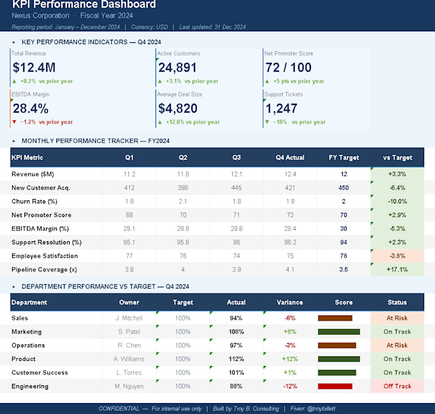The width and height of the screenshot is (435, 414).
Task: Click the Status column header
Action: (x=397, y=303)
